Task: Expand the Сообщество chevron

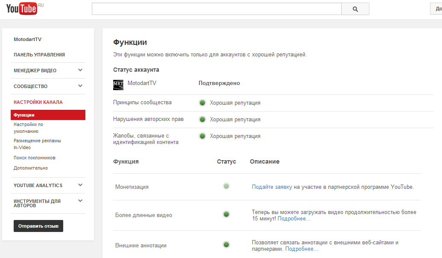Action: 80,86
